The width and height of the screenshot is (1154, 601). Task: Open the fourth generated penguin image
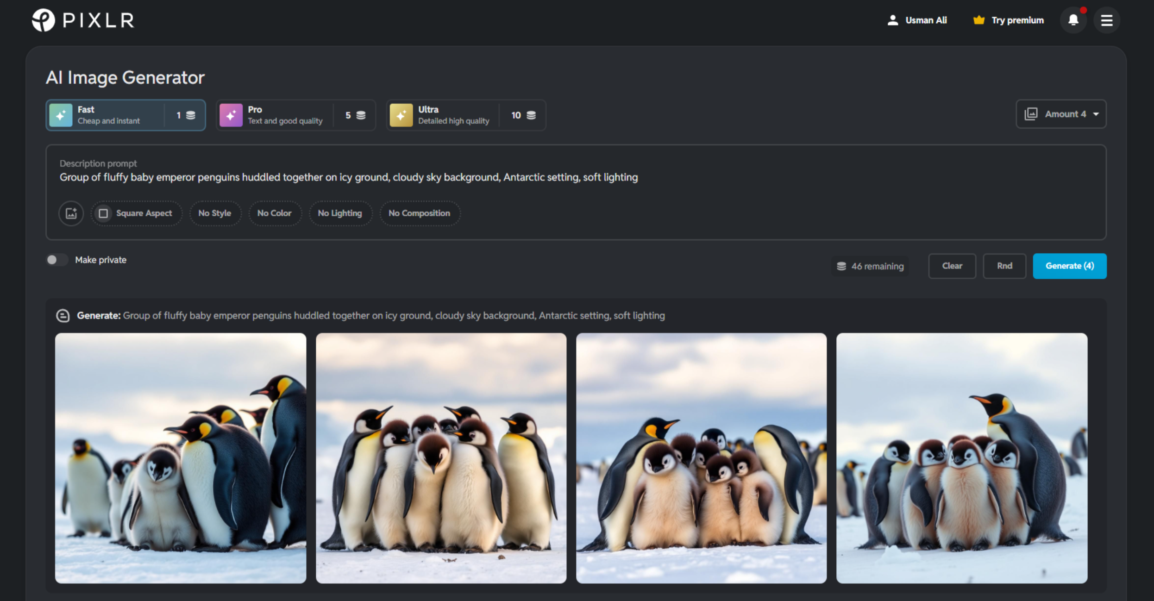(x=961, y=458)
